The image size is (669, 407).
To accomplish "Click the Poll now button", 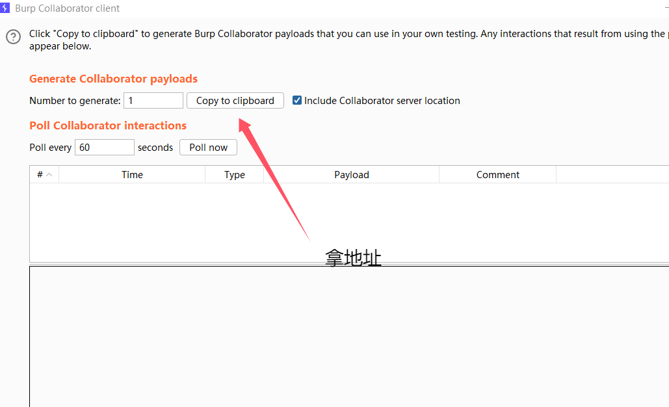I will pyautogui.click(x=208, y=148).
